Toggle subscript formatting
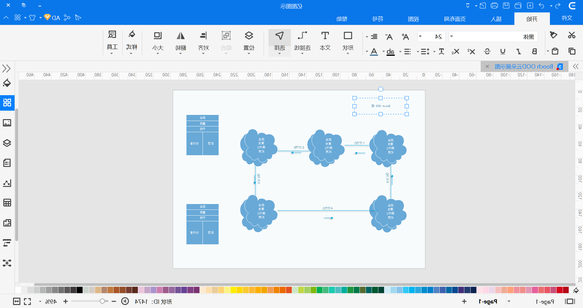Screen dimensions: 583x308 coord(455,52)
